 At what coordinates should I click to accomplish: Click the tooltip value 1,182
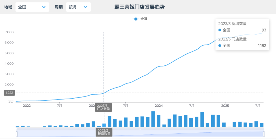(x=262, y=46)
